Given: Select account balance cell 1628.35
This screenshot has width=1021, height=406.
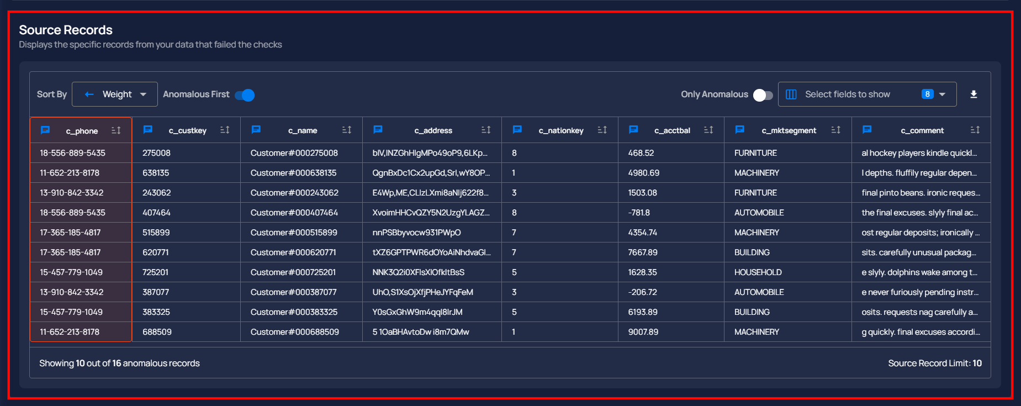Looking at the screenshot, I should [x=671, y=272].
